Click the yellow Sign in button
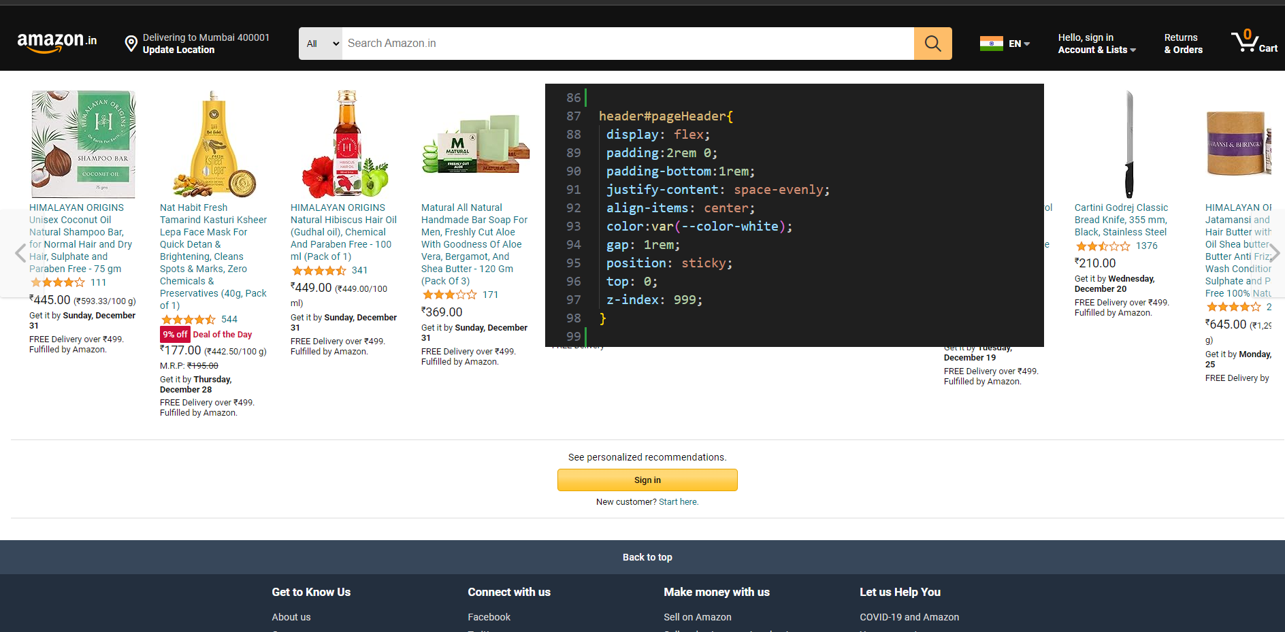The width and height of the screenshot is (1285, 632). (647, 480)
